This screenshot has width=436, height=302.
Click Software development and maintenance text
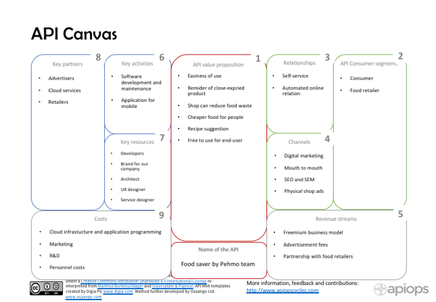(141, 82)
